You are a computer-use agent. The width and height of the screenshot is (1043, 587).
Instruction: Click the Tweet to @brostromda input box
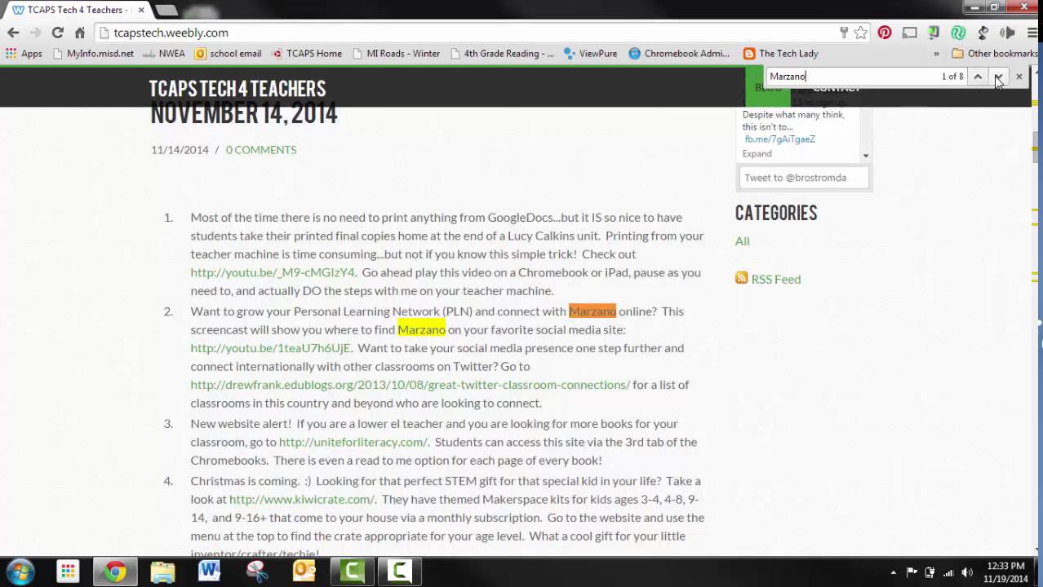point(804,178)
